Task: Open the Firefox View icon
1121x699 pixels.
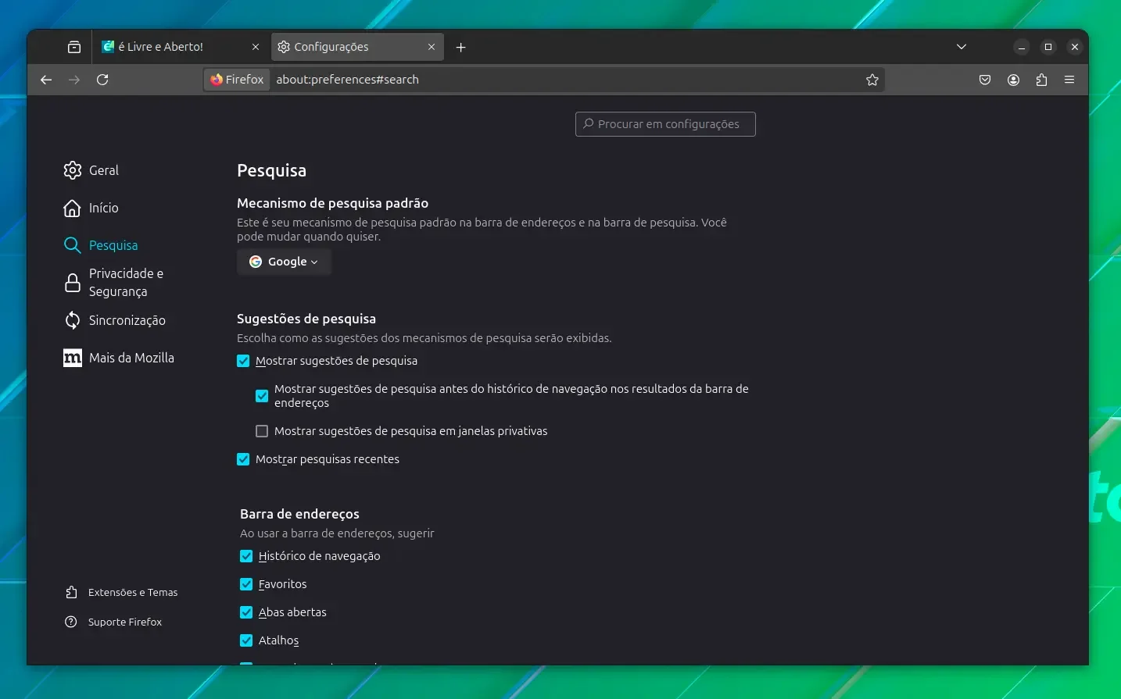Action: click(x=74, y=47)
